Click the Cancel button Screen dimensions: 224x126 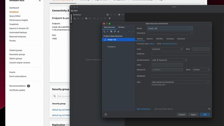pos(182,114)
